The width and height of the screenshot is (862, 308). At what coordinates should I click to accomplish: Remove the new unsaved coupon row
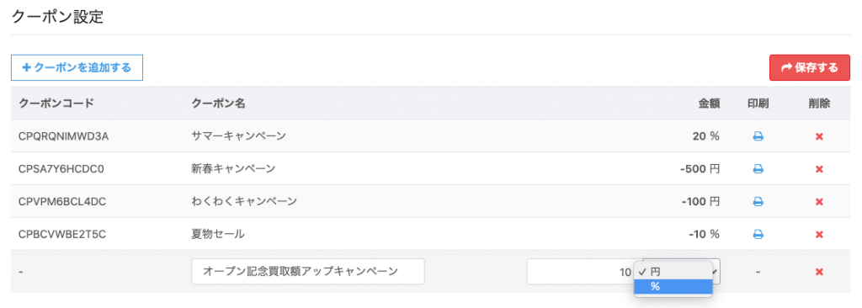click(819, 272)
